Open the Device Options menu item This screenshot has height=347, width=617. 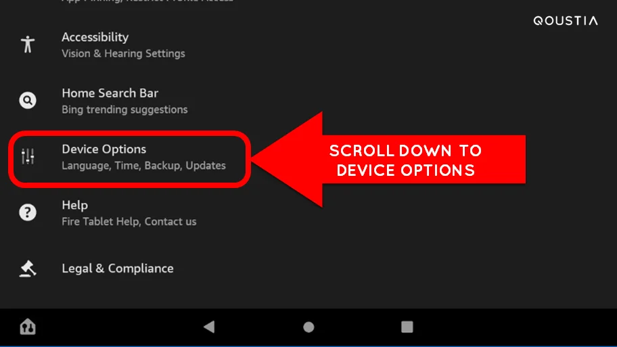(x=130, y=157)
